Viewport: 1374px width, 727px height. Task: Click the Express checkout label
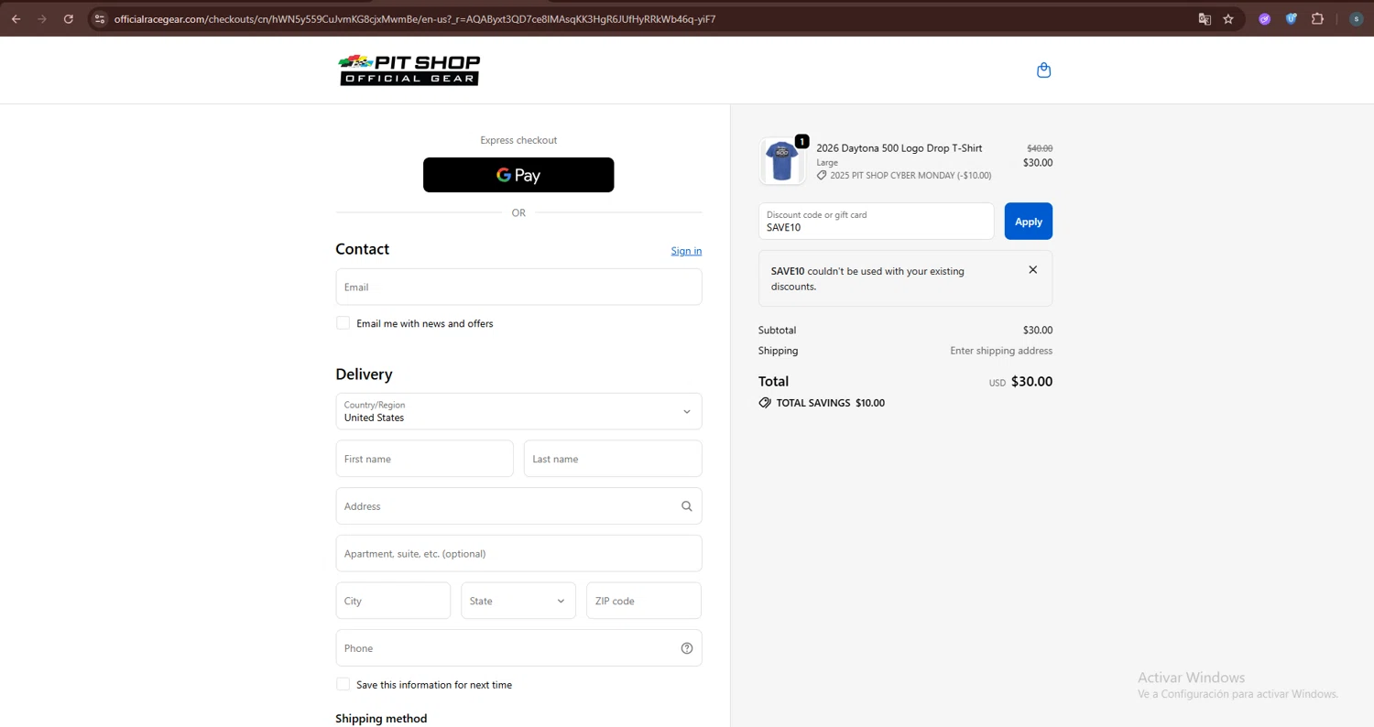coord(518,140)
